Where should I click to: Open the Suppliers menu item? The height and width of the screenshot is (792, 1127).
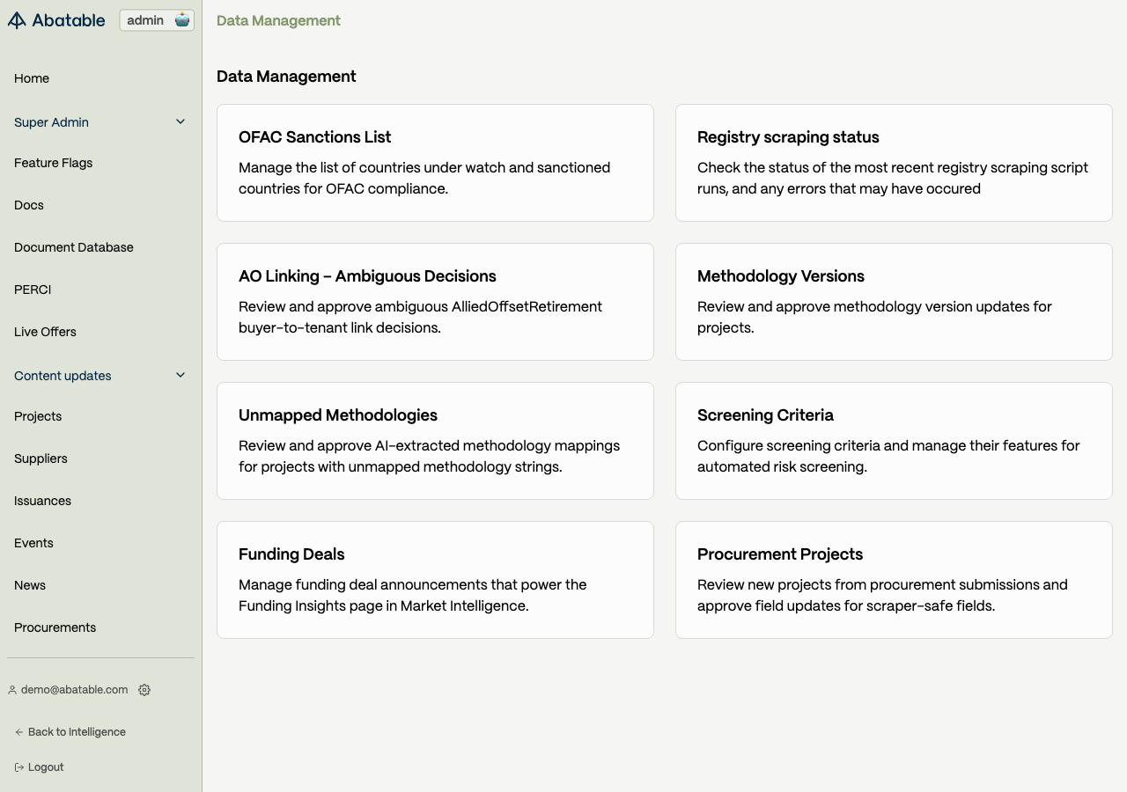click(x=41, y=458)
